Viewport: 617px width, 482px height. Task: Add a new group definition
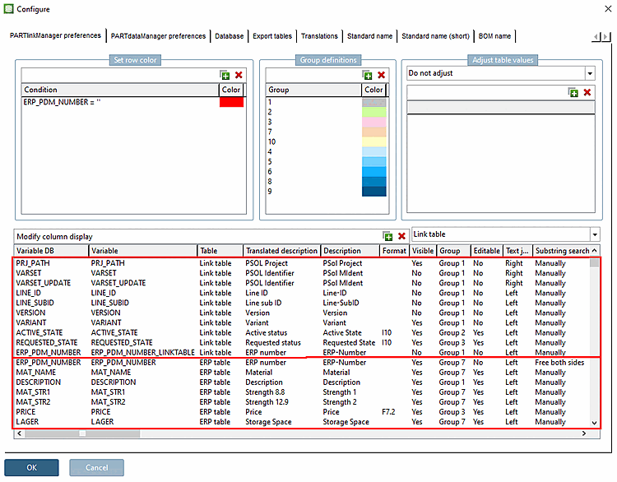(367, 75)
